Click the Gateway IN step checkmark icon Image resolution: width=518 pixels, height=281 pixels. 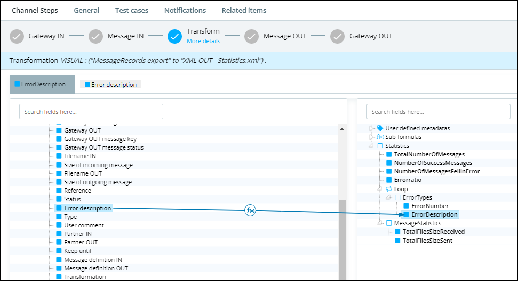(17, 36)
